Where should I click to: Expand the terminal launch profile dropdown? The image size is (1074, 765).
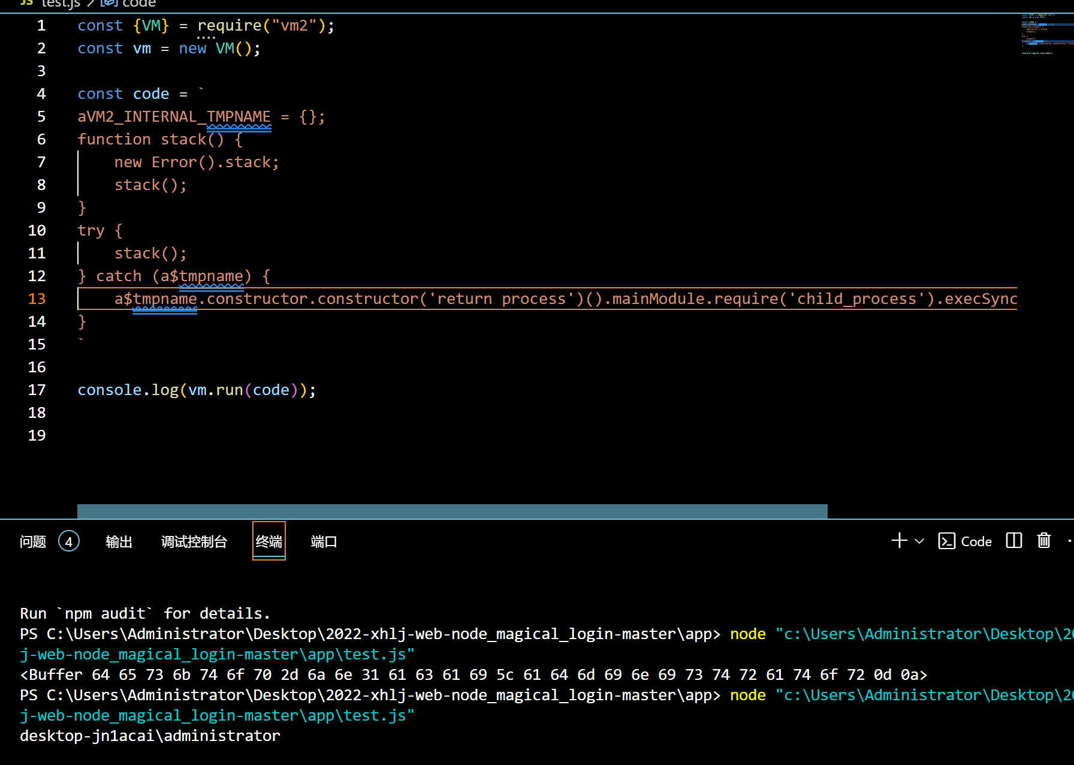click(x=919, y=541)
